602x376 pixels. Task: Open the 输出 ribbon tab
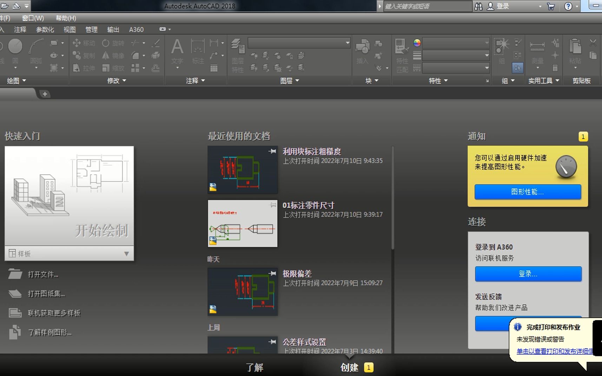(x=113, y=29)
